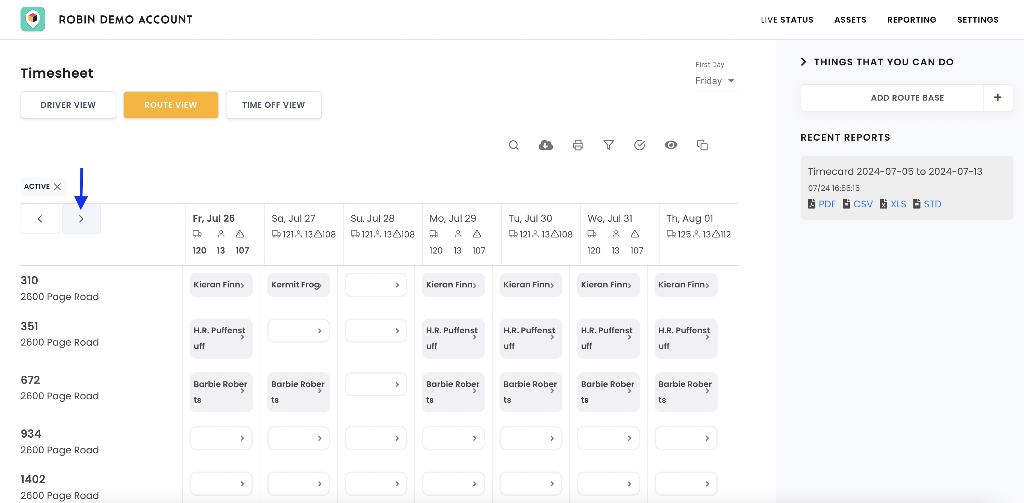This screenshot has width=1024, height=503.
Task: Download the PDF report
Action: (x=822, y=204)
